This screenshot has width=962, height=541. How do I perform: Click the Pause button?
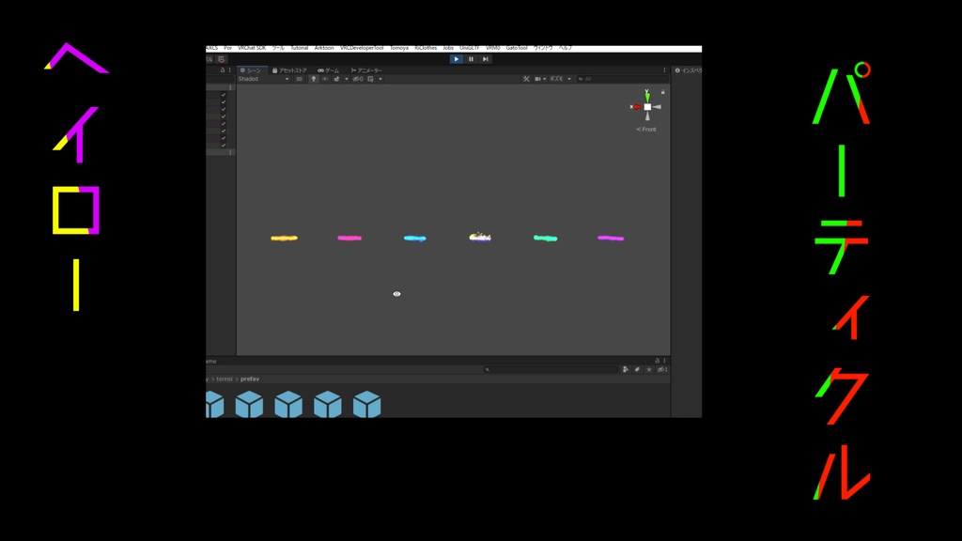coord(471,59)
